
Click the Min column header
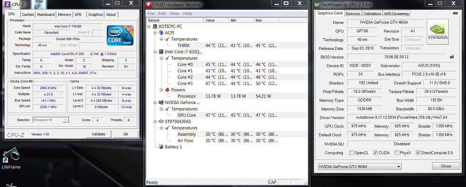pyautogui.click(x=241, y=20)
